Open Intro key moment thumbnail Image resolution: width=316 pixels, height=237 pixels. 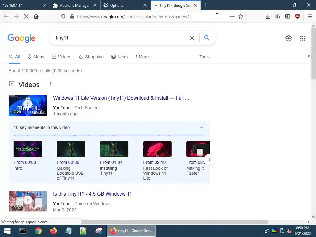(28, 149)
